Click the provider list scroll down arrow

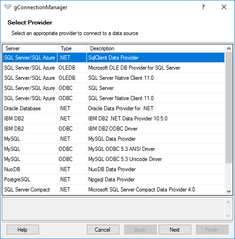pyautogui.click(x=229, y=191)
